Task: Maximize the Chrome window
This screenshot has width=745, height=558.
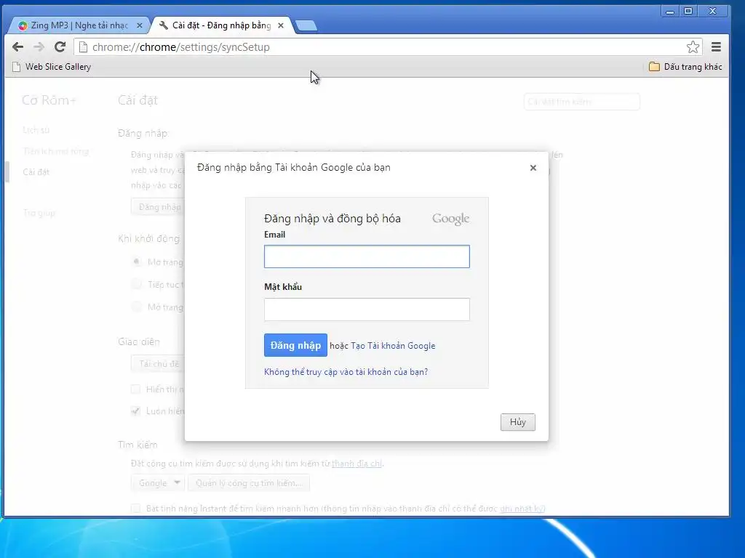Action: (x=688, y=11)
